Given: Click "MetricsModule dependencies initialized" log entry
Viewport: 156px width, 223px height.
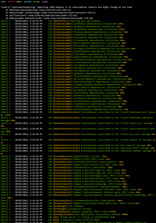Looking at the screenshot, I should point(100,43).
